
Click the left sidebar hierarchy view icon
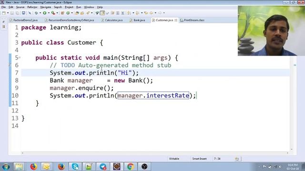3,27
